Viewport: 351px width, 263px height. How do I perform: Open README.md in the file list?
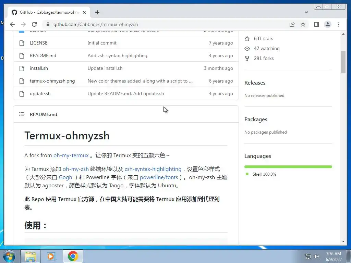pyautogui.click(x=43, y=56)
